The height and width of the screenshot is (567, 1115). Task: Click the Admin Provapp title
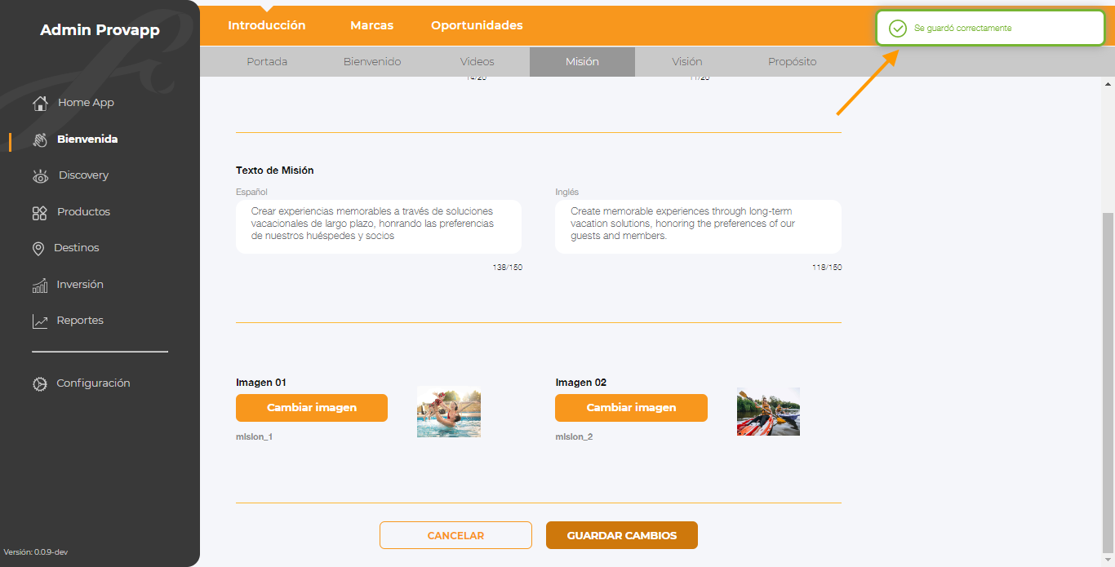100,30
